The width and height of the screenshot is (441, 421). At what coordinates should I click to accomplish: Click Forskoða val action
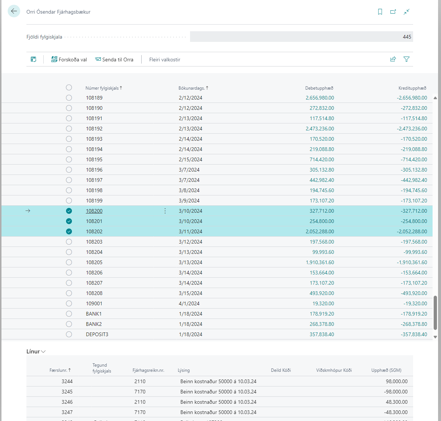tap(69, 60)
